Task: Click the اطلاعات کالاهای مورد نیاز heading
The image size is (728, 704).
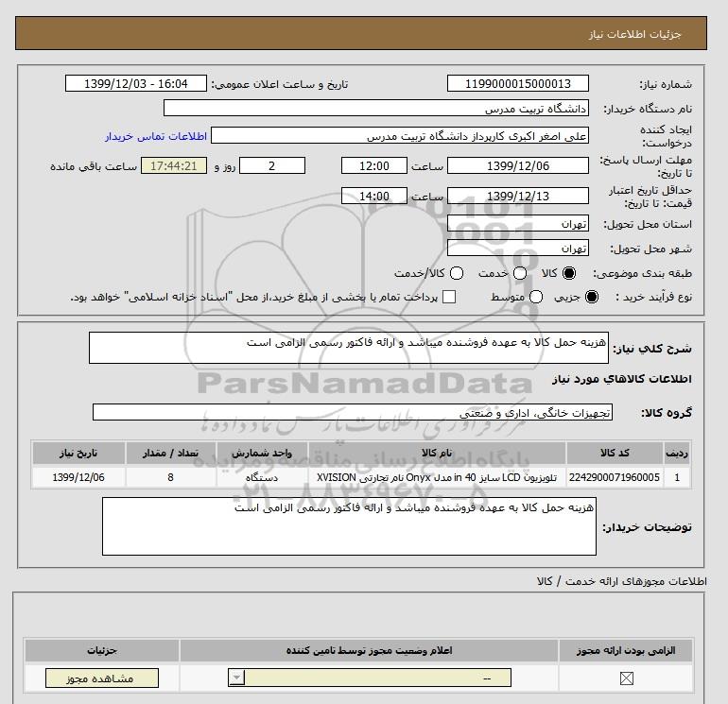Action: (622, 379)
